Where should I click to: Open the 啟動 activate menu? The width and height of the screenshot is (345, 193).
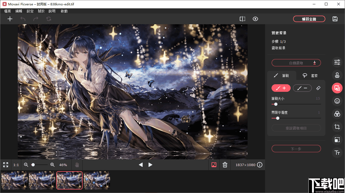tap(64, 11)
